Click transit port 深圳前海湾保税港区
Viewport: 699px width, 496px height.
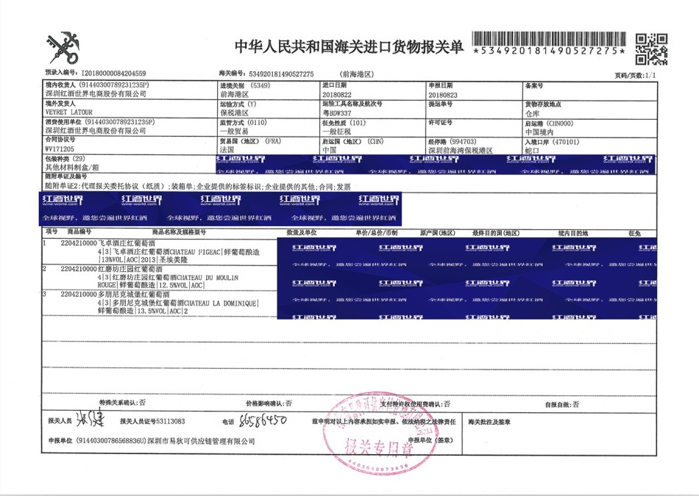[x=461, y=151]
